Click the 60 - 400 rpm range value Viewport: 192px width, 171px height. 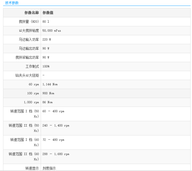53,111
